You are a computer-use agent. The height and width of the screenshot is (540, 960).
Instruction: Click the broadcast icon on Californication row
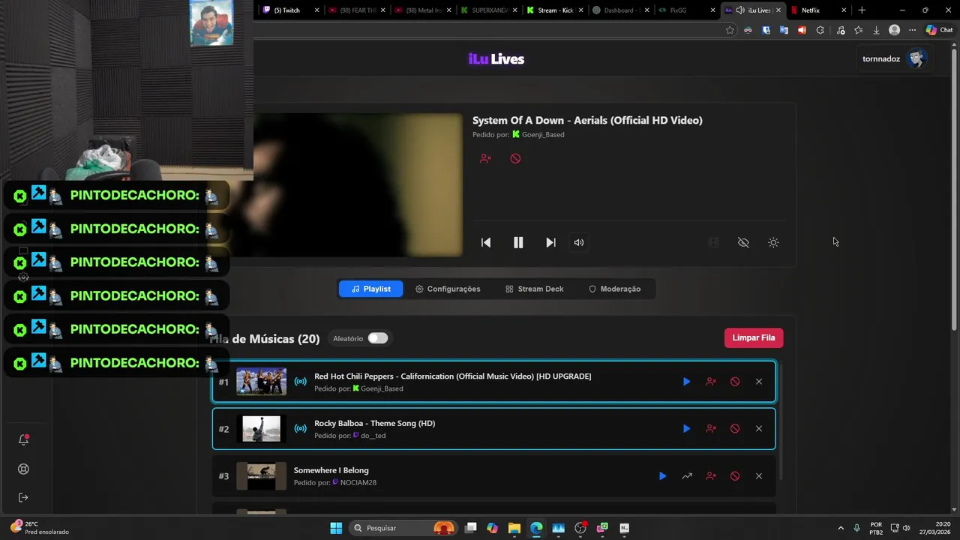click(300, 382)
